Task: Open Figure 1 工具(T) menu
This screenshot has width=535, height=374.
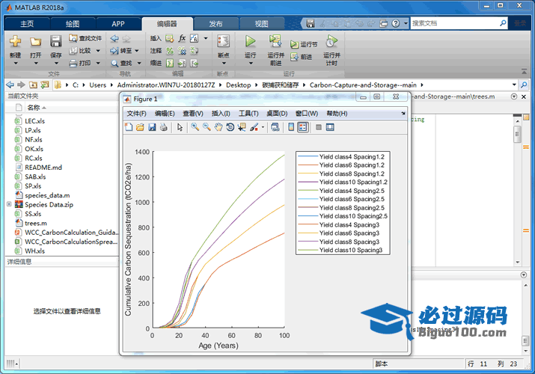Action: point(248,114)
